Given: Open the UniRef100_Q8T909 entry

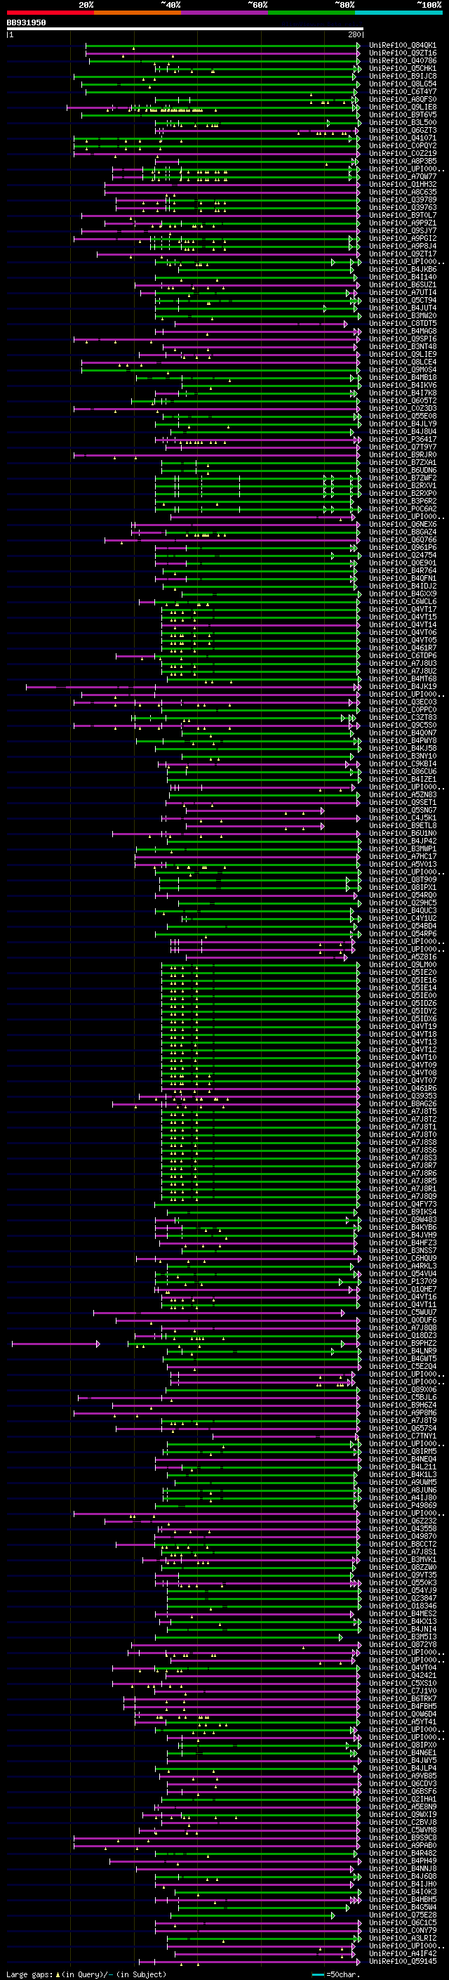Looking at the screenshot, I should pos(403,880).
